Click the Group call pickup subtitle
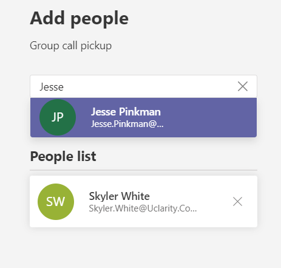Image resolution: width=281 pixels, height=268 pixels. point(70,46)
